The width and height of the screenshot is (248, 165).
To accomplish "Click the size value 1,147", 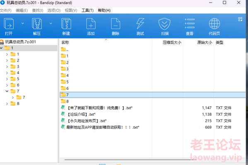I will click(207, 108).
